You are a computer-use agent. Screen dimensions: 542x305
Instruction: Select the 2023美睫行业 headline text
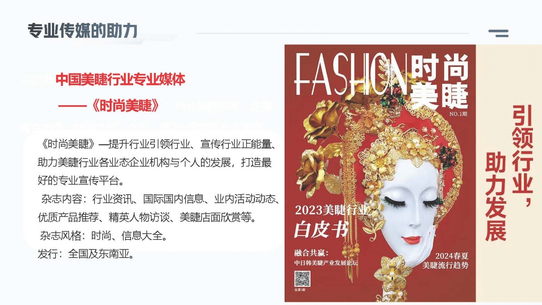point(332,211)
